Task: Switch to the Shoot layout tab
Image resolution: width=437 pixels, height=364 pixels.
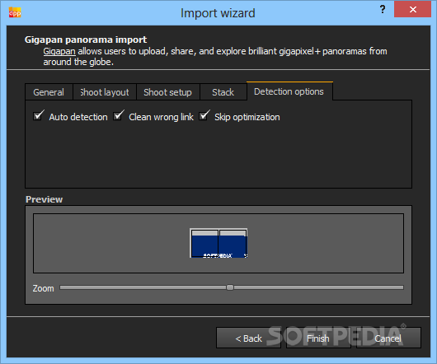Action: 105,92
